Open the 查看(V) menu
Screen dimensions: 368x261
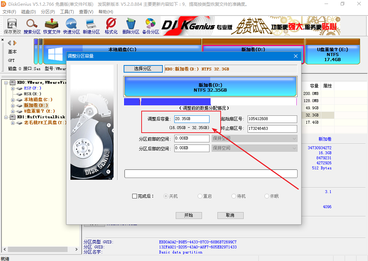click(x=86, y=12)
